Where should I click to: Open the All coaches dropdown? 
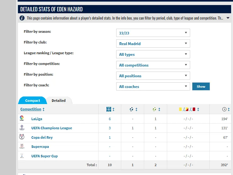[153, 86]
